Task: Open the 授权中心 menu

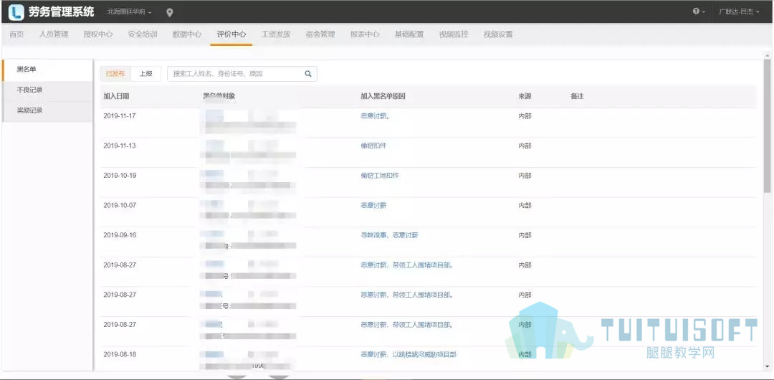Action: 98,34
